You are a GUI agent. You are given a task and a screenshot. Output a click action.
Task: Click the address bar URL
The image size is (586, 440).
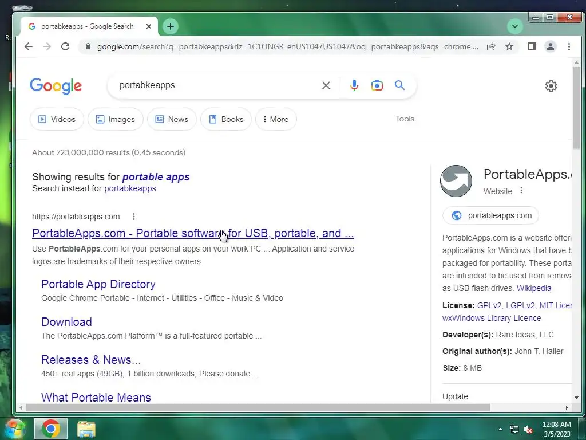tap(287, 46)
